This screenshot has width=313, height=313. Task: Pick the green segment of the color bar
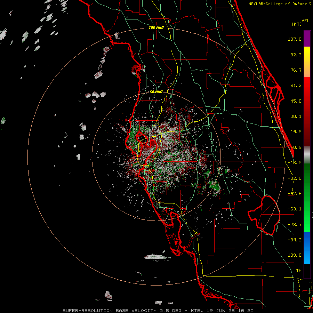coord(307,198)
